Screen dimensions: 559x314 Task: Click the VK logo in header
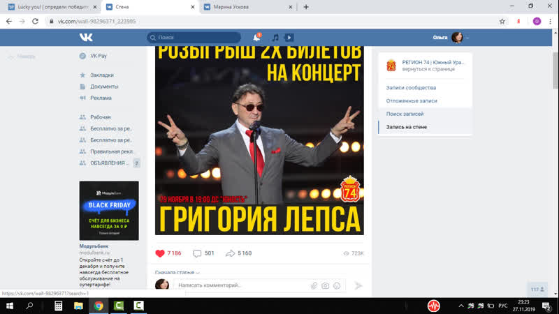coord(86,38)
